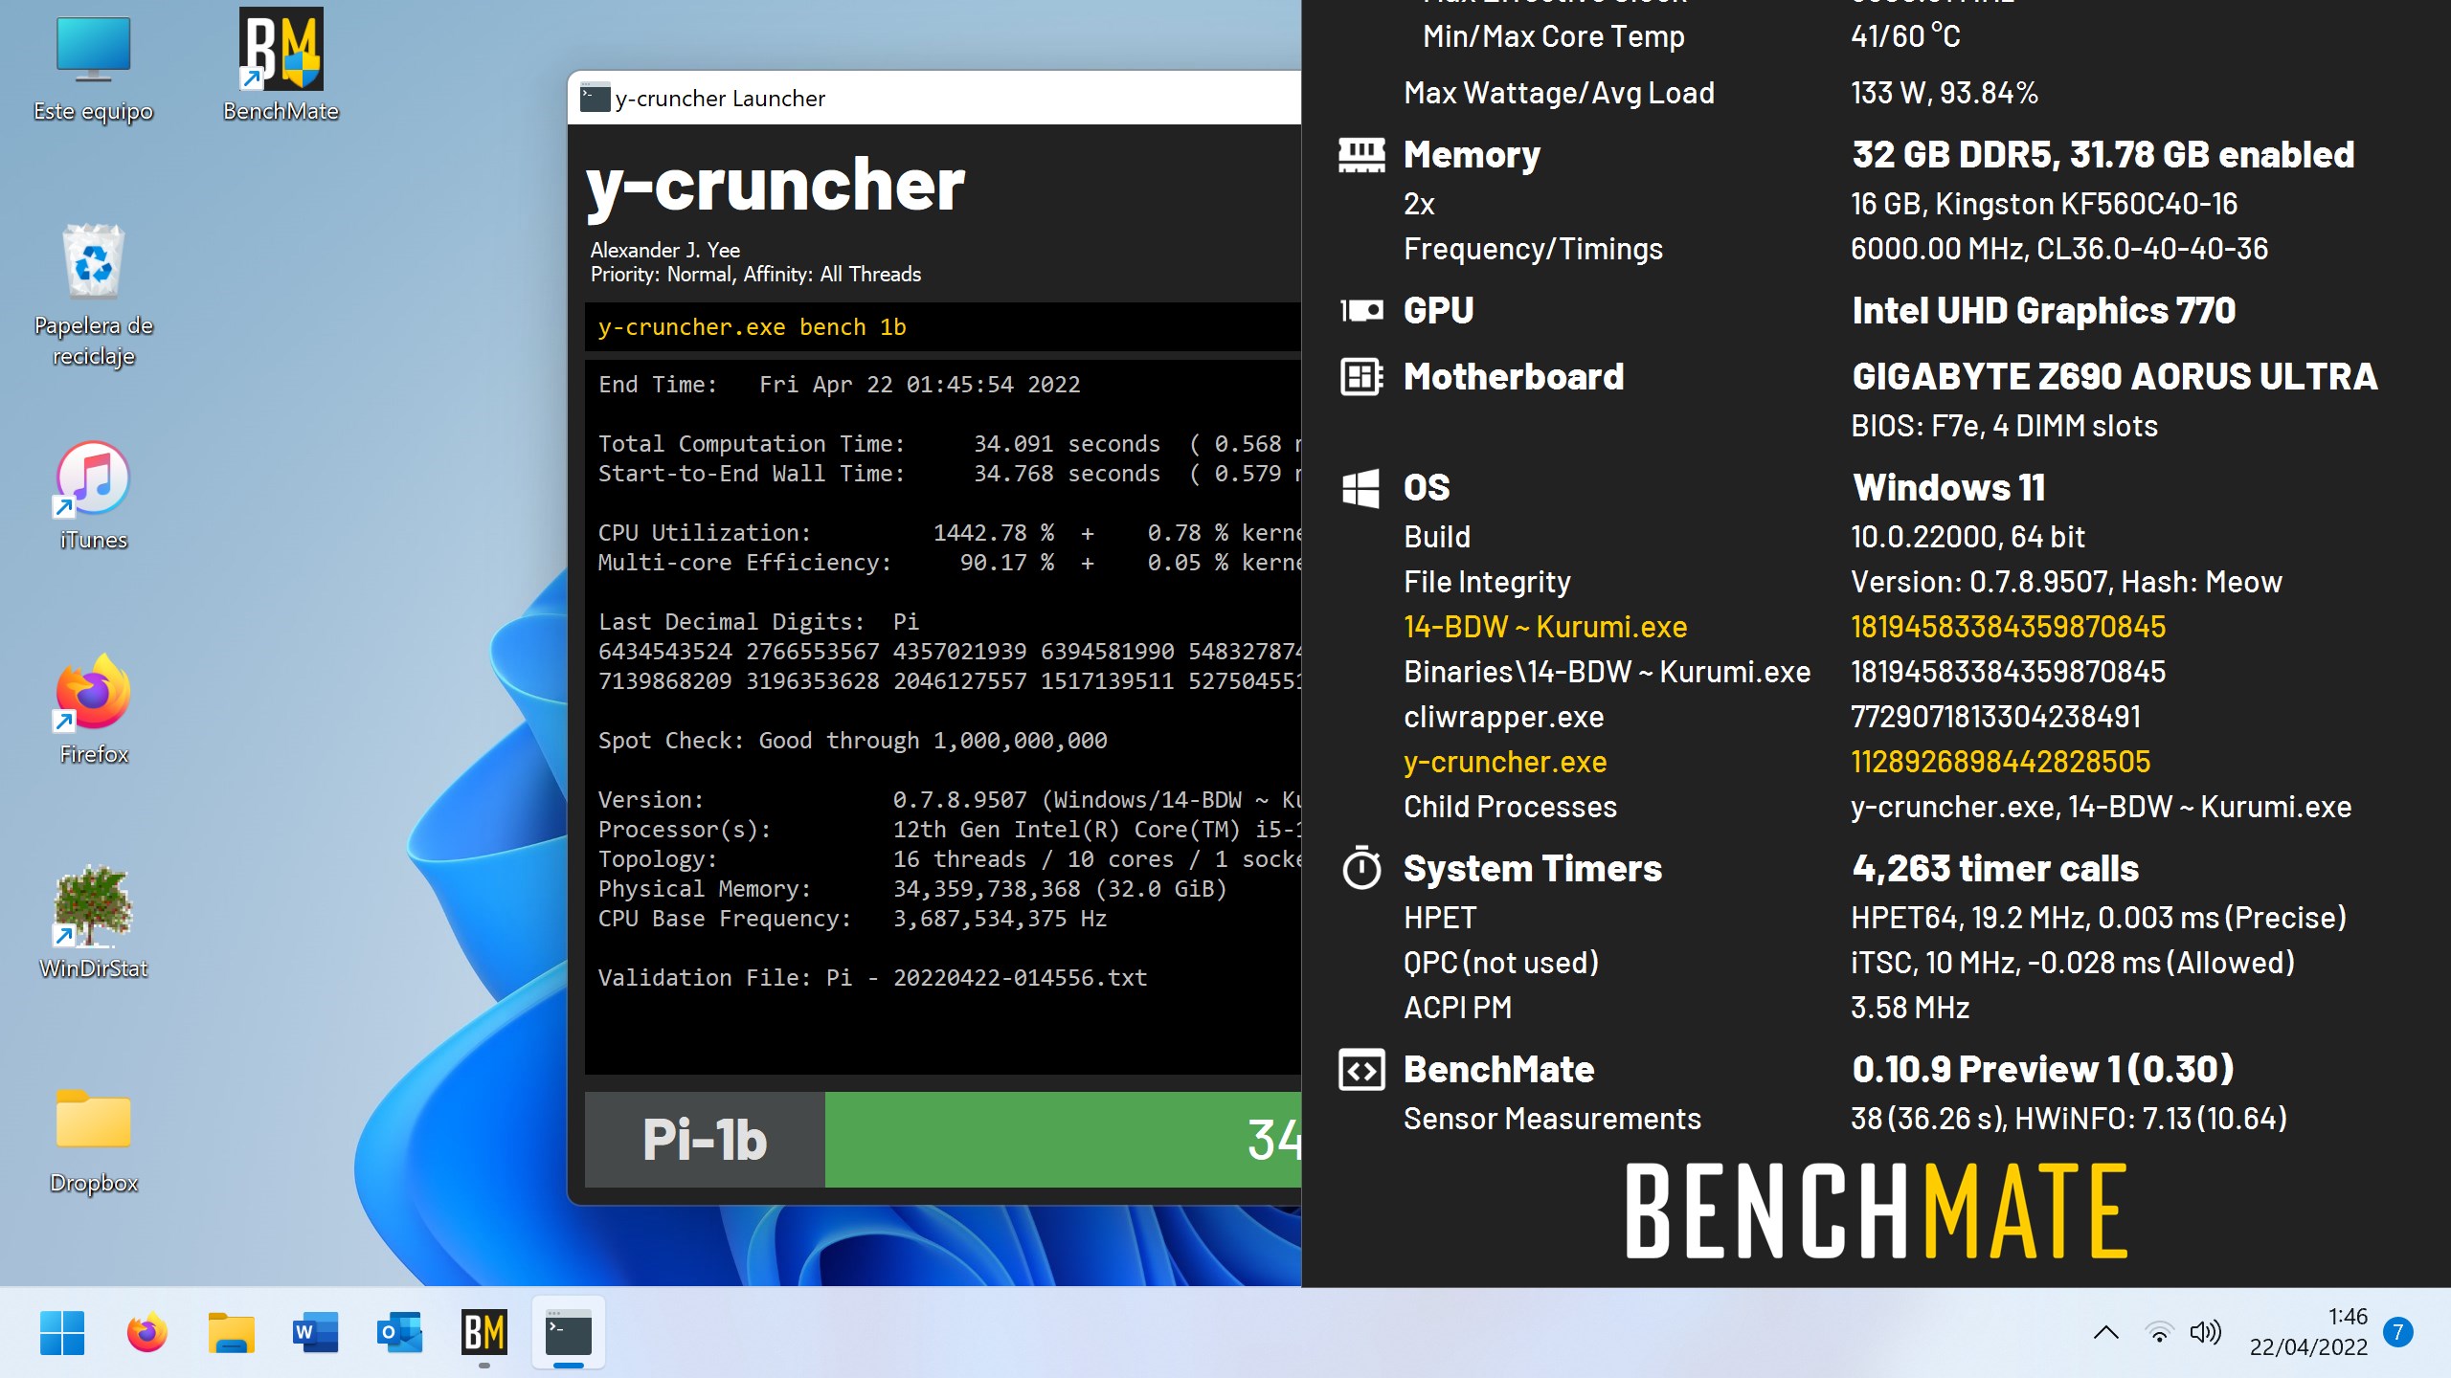Viewport: 2451px width, 1378px height.
Task: Click Firefox icon in taskbar
Action: [x=146, y=1333]
